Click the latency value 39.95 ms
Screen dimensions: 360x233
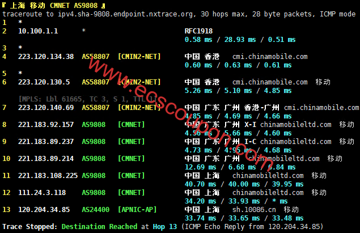[287, 184]
